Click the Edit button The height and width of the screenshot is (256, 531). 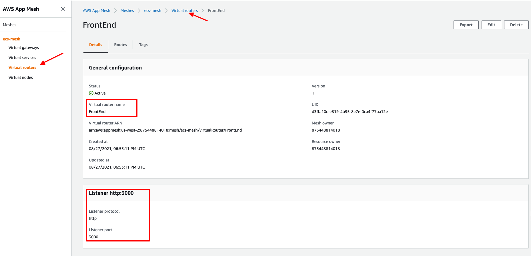tap(491, 25)
